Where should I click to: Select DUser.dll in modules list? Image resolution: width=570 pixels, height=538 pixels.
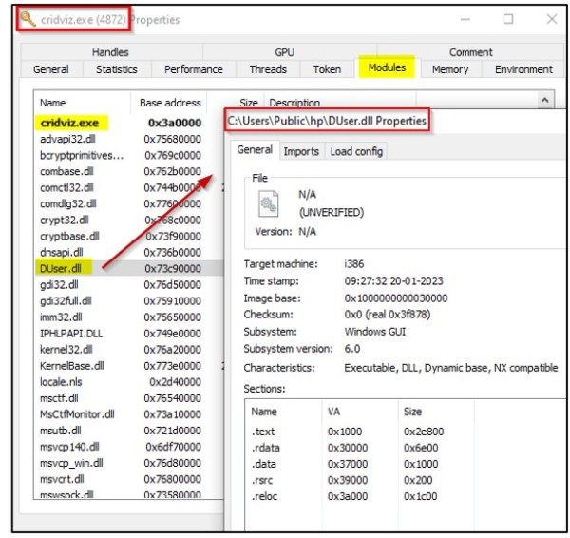(x=60, y=269)
